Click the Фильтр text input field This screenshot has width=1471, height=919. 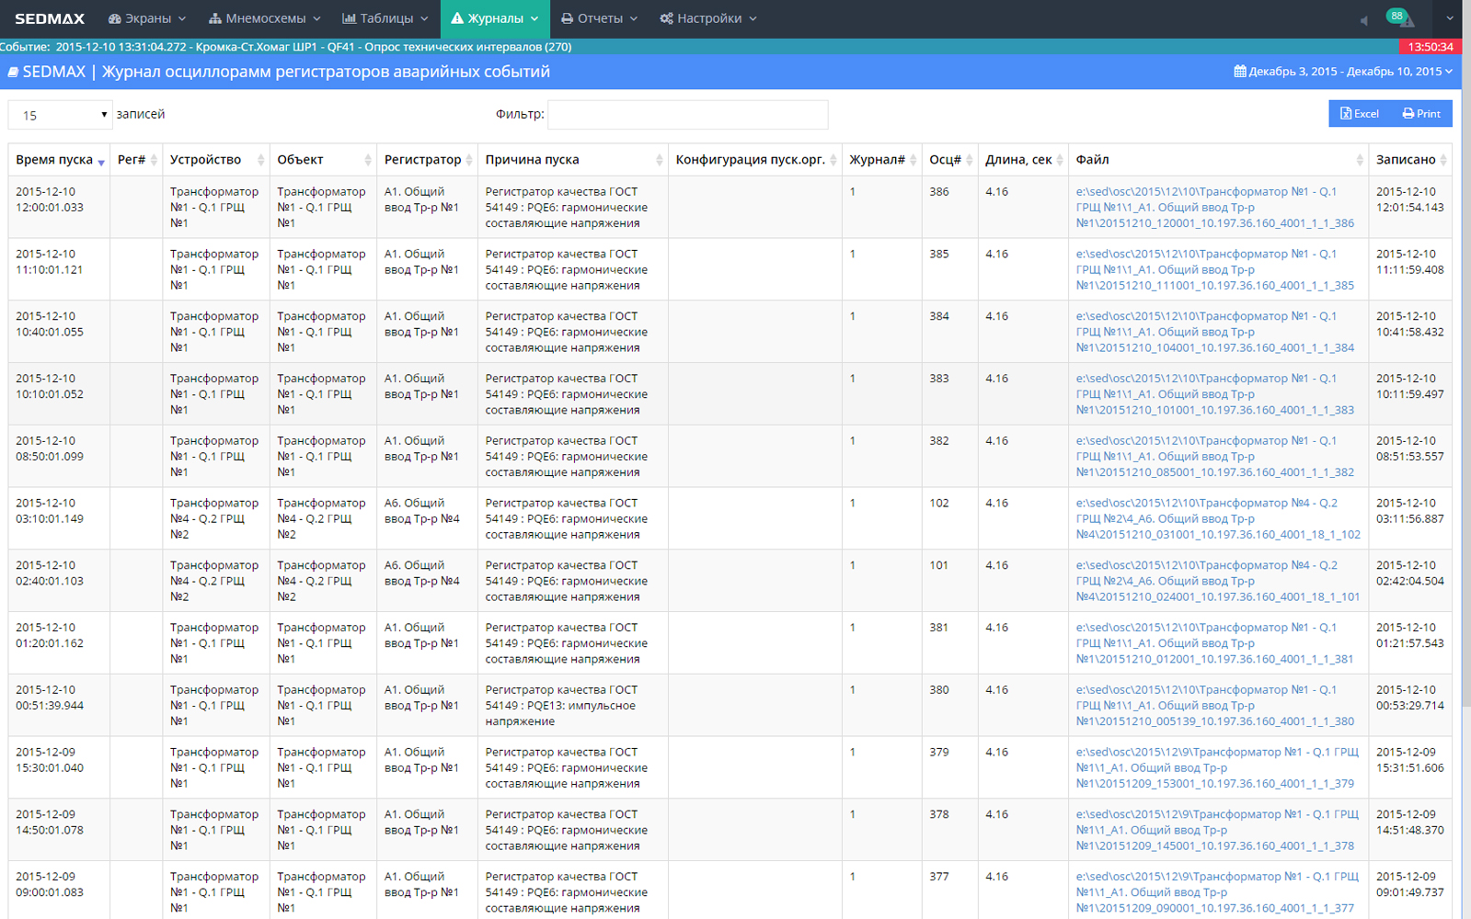tap(687, 115)
